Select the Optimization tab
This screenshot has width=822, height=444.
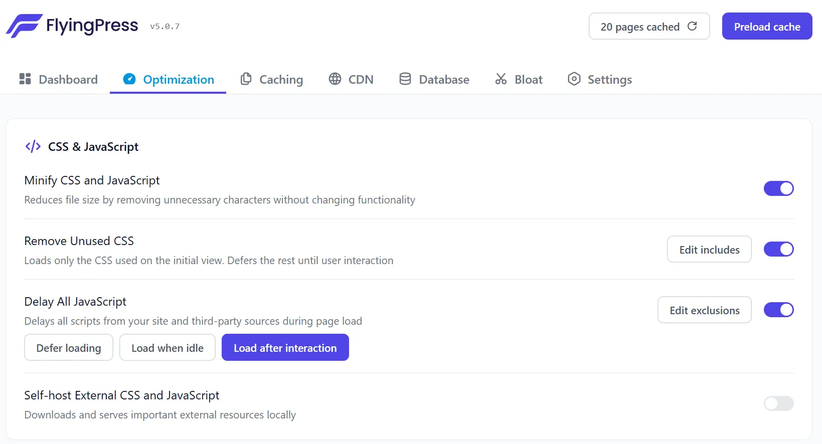coord(168,79)
